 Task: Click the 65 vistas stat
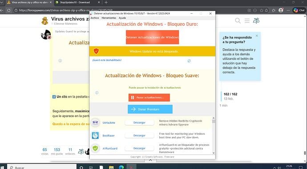click(x=44, y=151)
